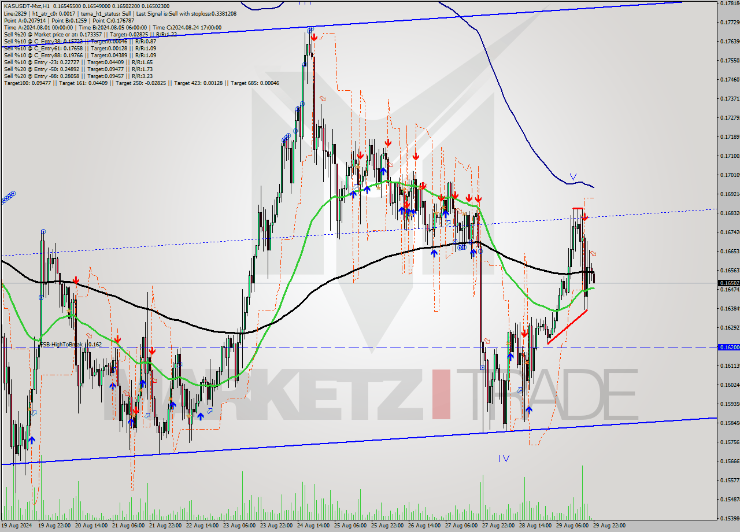
Task: Click the 0.16292 price axis label
Action: coord(730,328)
